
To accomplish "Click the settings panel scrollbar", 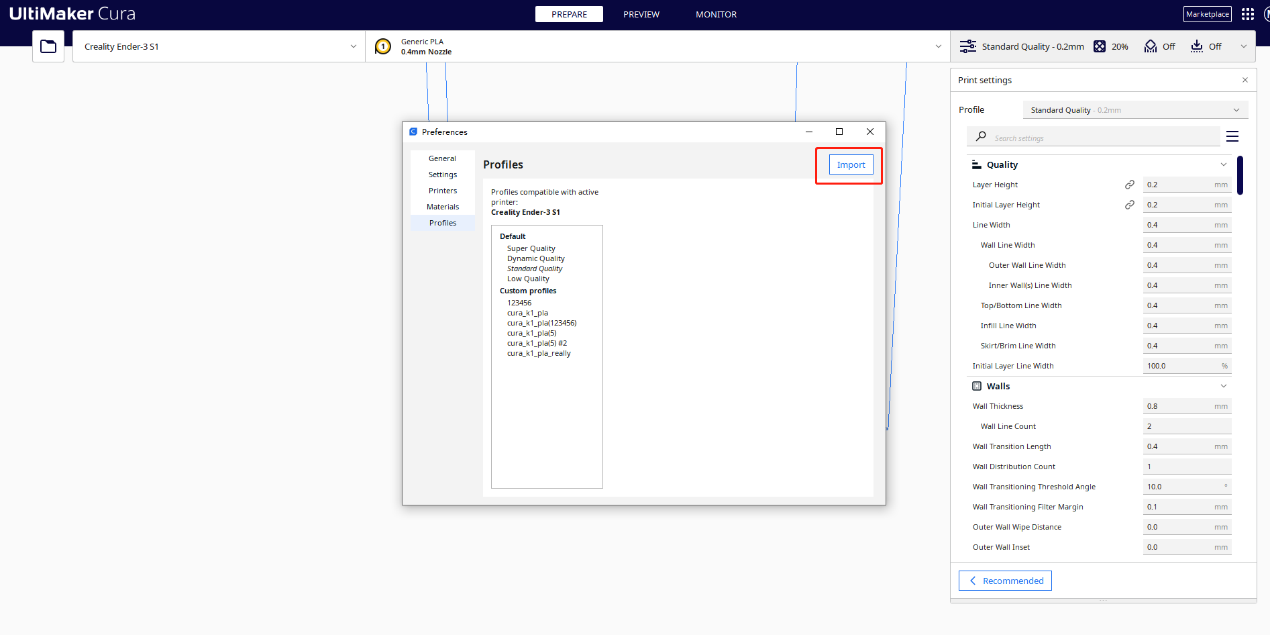I will tap(1240, 175).
